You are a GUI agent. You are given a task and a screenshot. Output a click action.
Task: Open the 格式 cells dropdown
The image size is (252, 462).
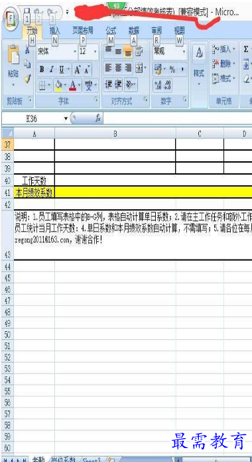(x=223, y=79)
